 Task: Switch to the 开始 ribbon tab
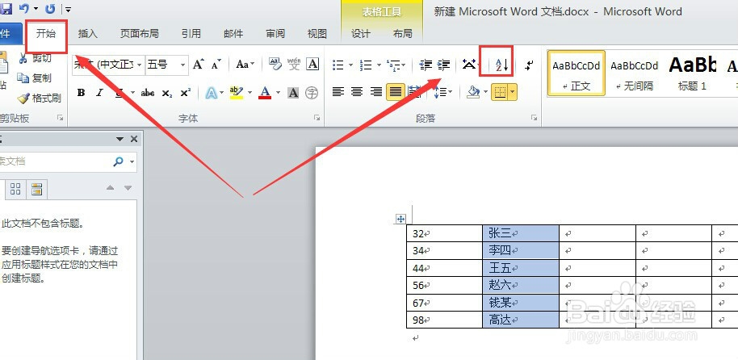tap(46, 33)
